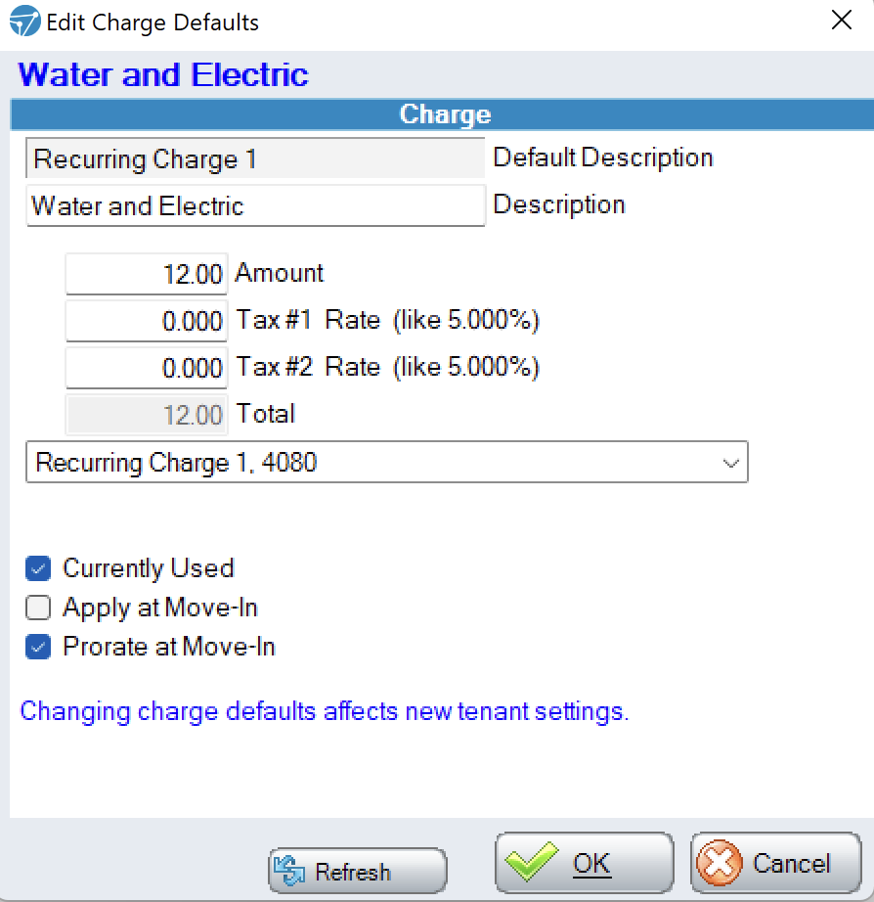Image resolution: width=874 pixels, height=902 pixels.
Task: Click the Tax #2 Rate (like 5.000%) label
Action: [x=388, y=367]
